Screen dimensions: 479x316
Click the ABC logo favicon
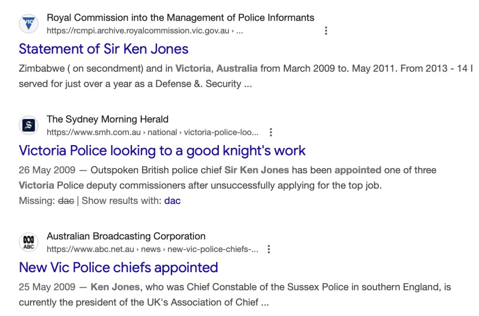(29, 242)
